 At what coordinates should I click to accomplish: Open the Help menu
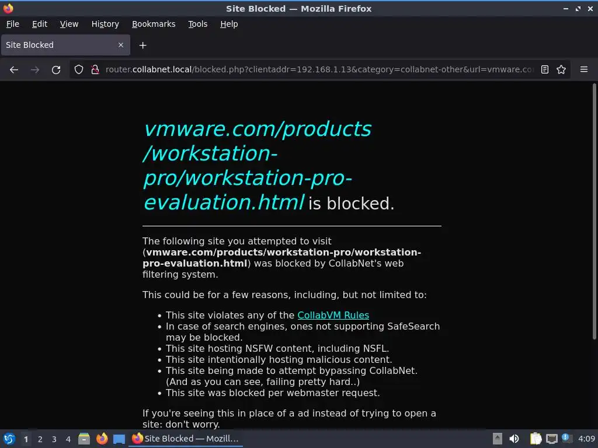click(x=229, y=24)
